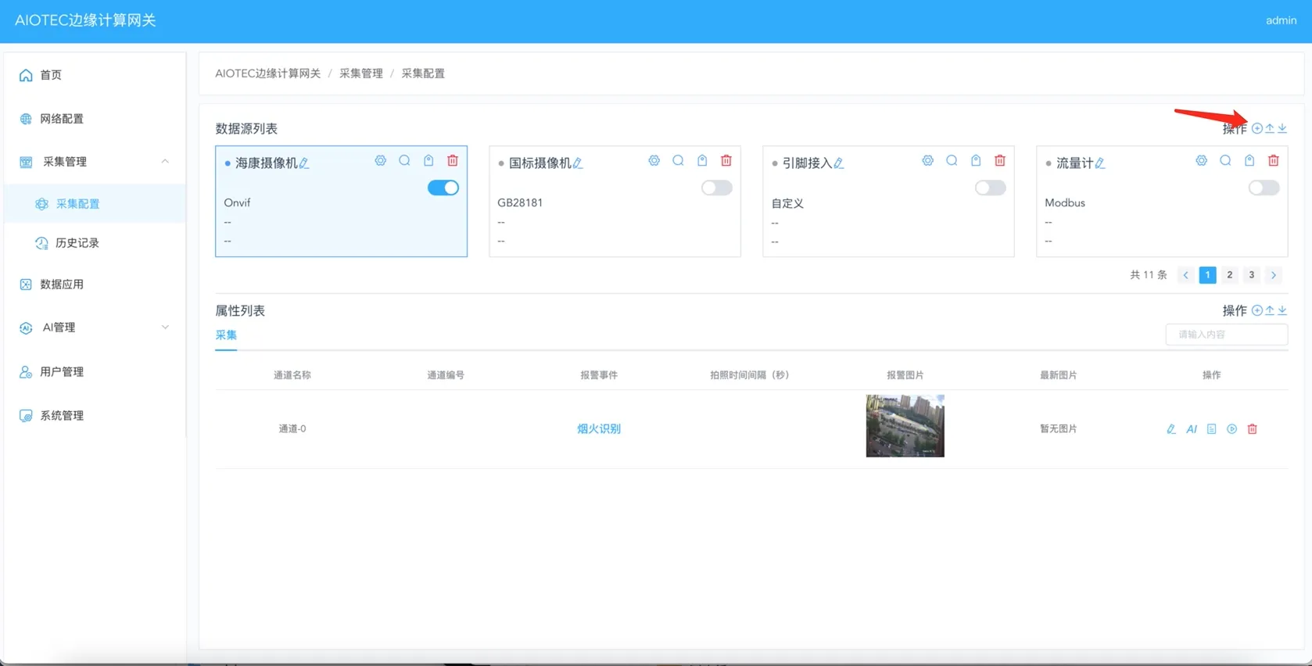Click the 烟火识别 alarm event link
The width and height of the screenshot is (1312, 666).
599,429
